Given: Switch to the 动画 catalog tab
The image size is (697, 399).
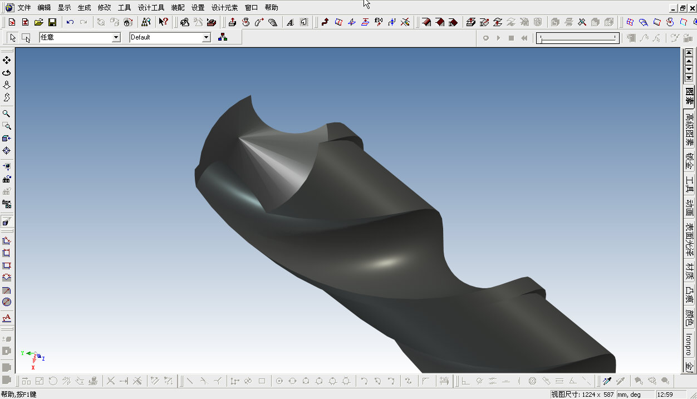Looking at the screenshot, I should click(689, 208).
